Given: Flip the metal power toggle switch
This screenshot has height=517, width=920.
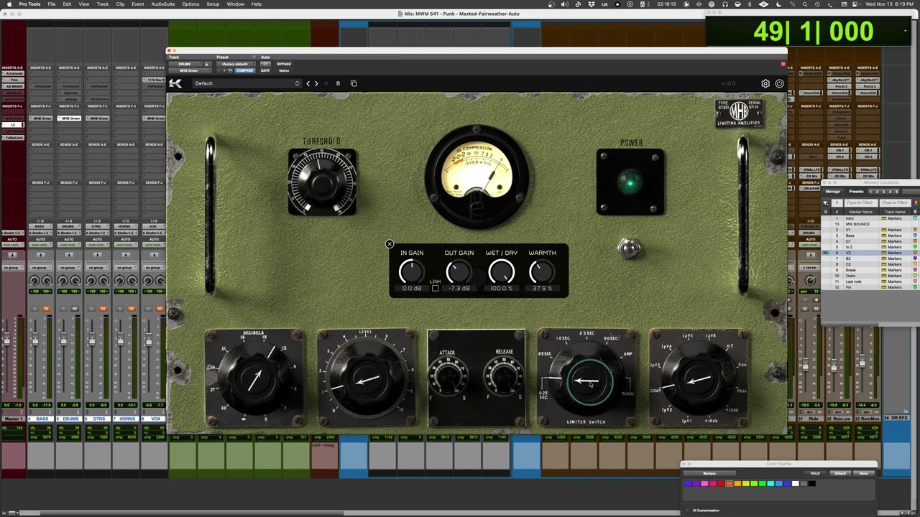Looking at the screenshot, I should pos(629,248).
